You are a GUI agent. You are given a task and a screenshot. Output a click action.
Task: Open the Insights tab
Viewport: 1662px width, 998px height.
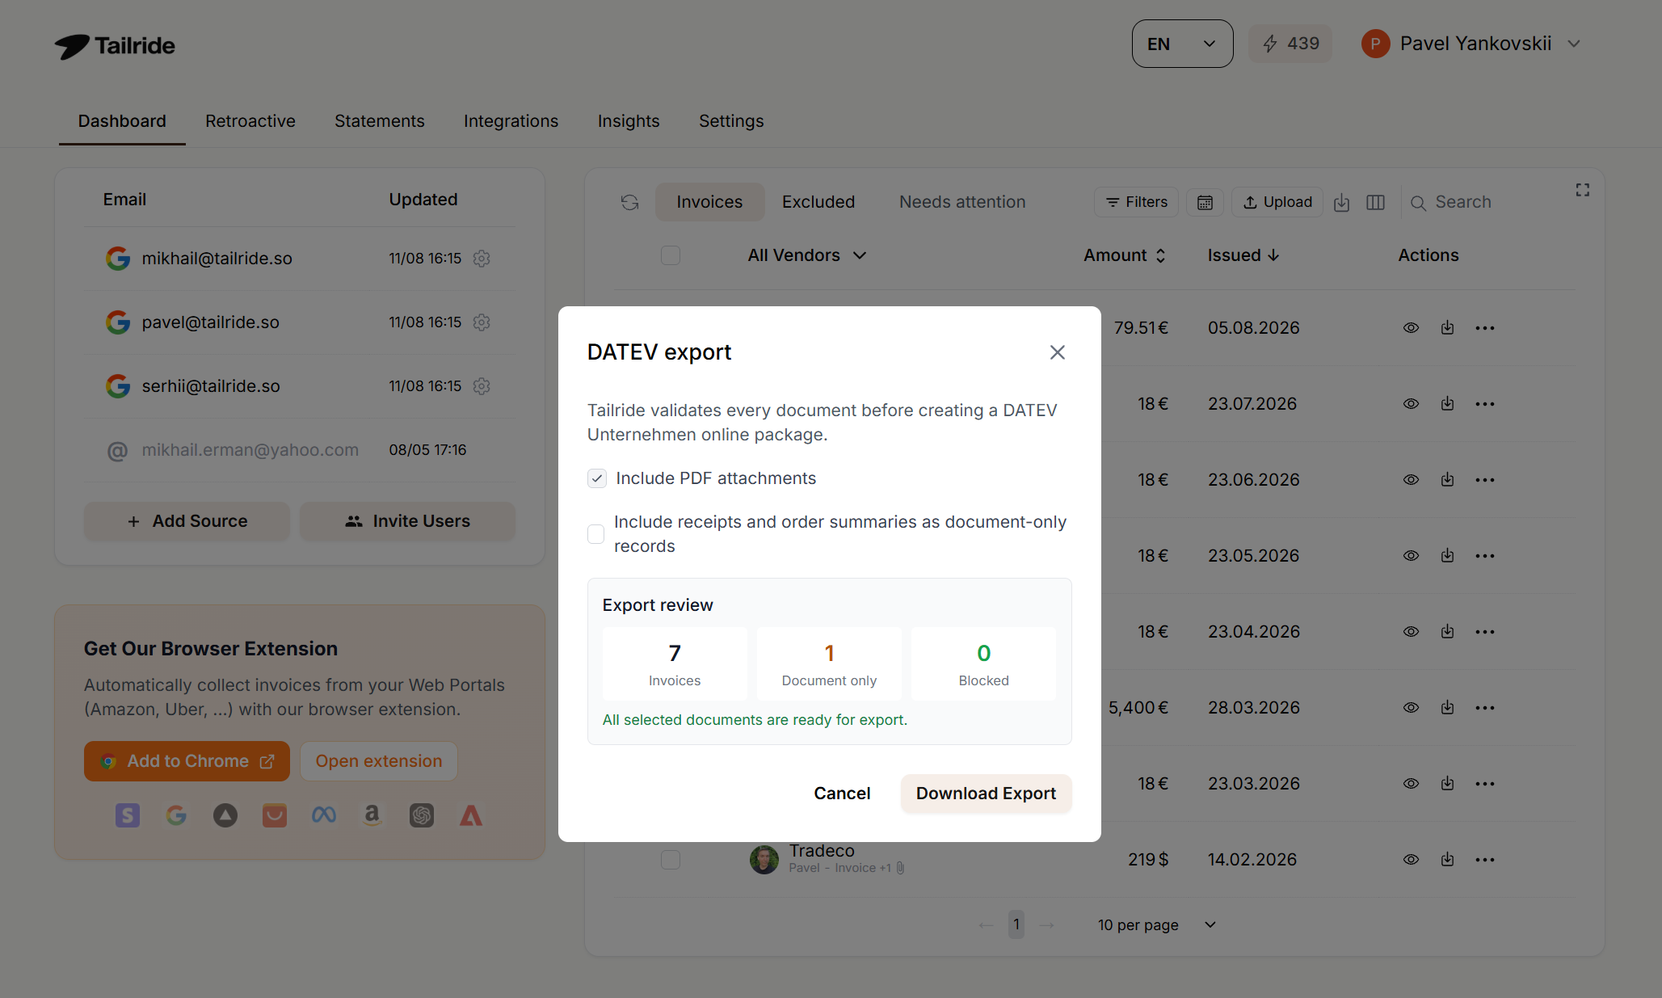pyautogui.click(x=629, y=121)
